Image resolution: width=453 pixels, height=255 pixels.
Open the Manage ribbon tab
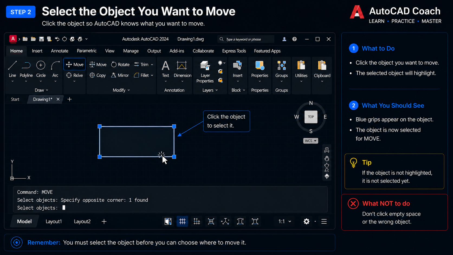pyautogui.click(x=131, y=51)
